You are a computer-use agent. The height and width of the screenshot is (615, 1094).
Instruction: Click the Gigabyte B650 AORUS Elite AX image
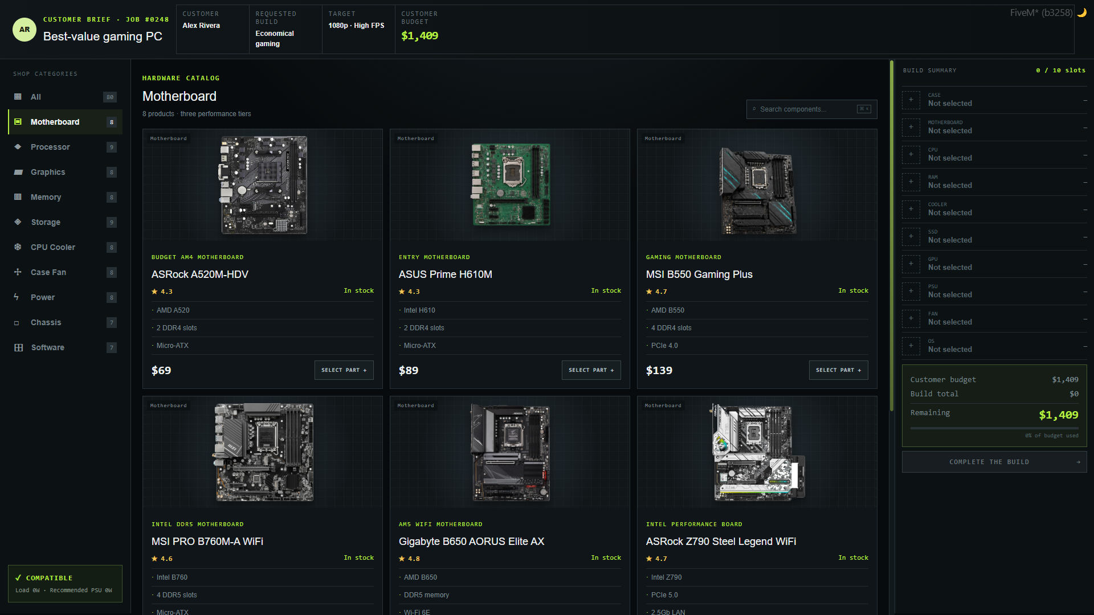point(510,452)
